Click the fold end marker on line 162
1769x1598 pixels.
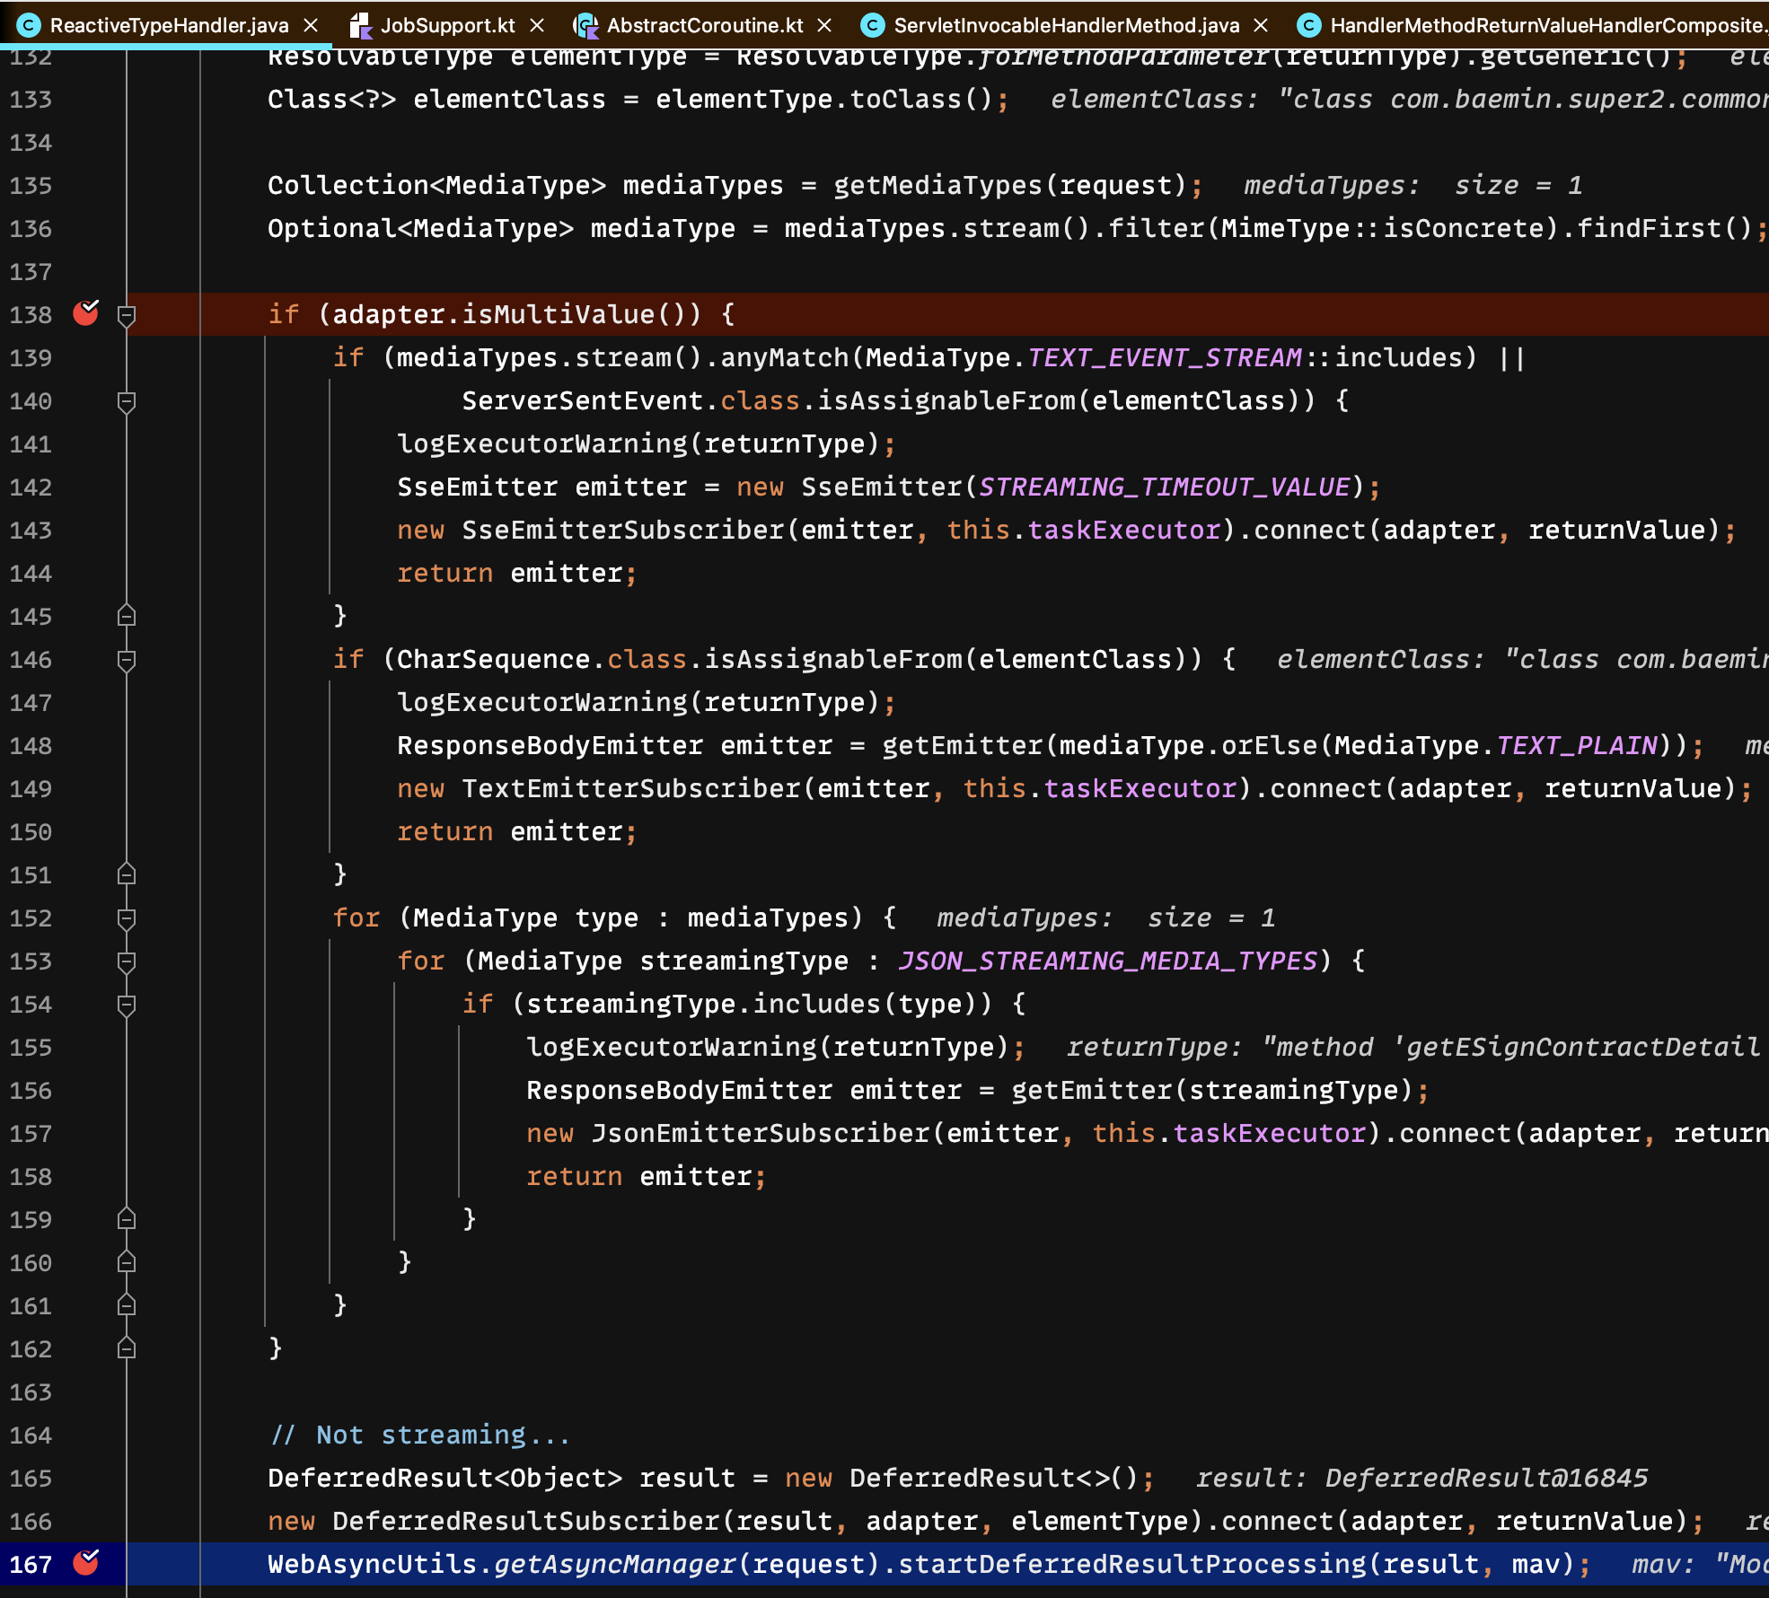coord(127,1348)
